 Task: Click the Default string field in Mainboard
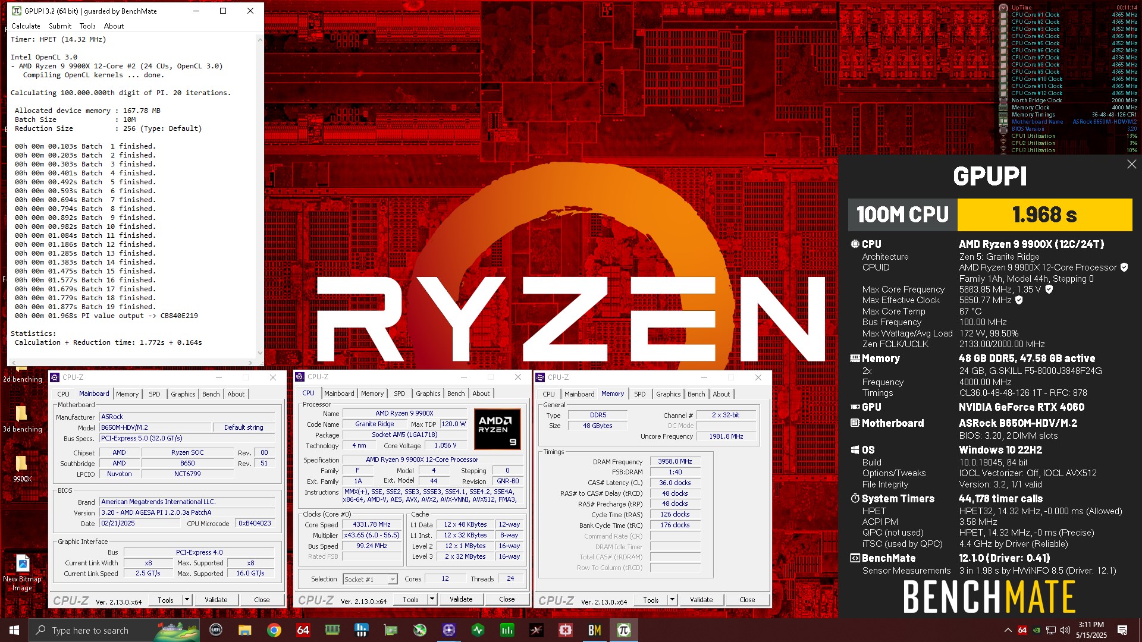[244, 427]
